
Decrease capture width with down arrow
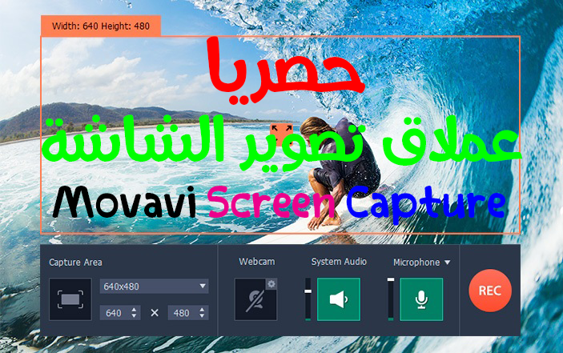[134, 316]
